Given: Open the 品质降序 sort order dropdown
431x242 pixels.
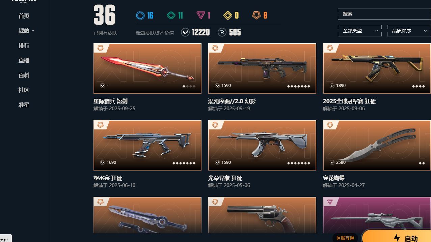Looking at the screenshot, I should click(x=409, y=31).
